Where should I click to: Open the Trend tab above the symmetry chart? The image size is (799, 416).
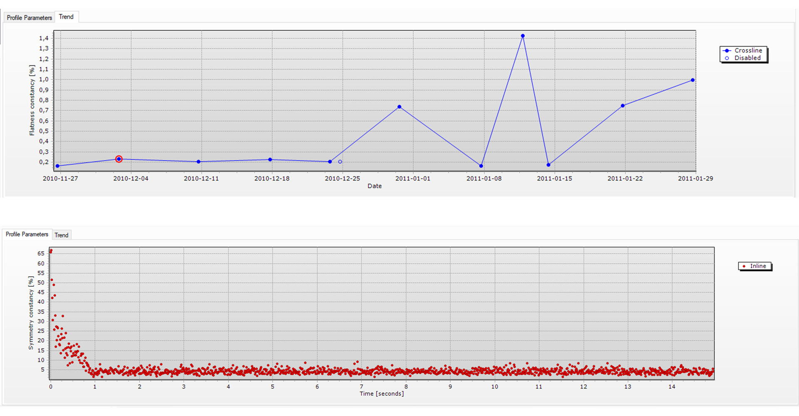[62, 235]
